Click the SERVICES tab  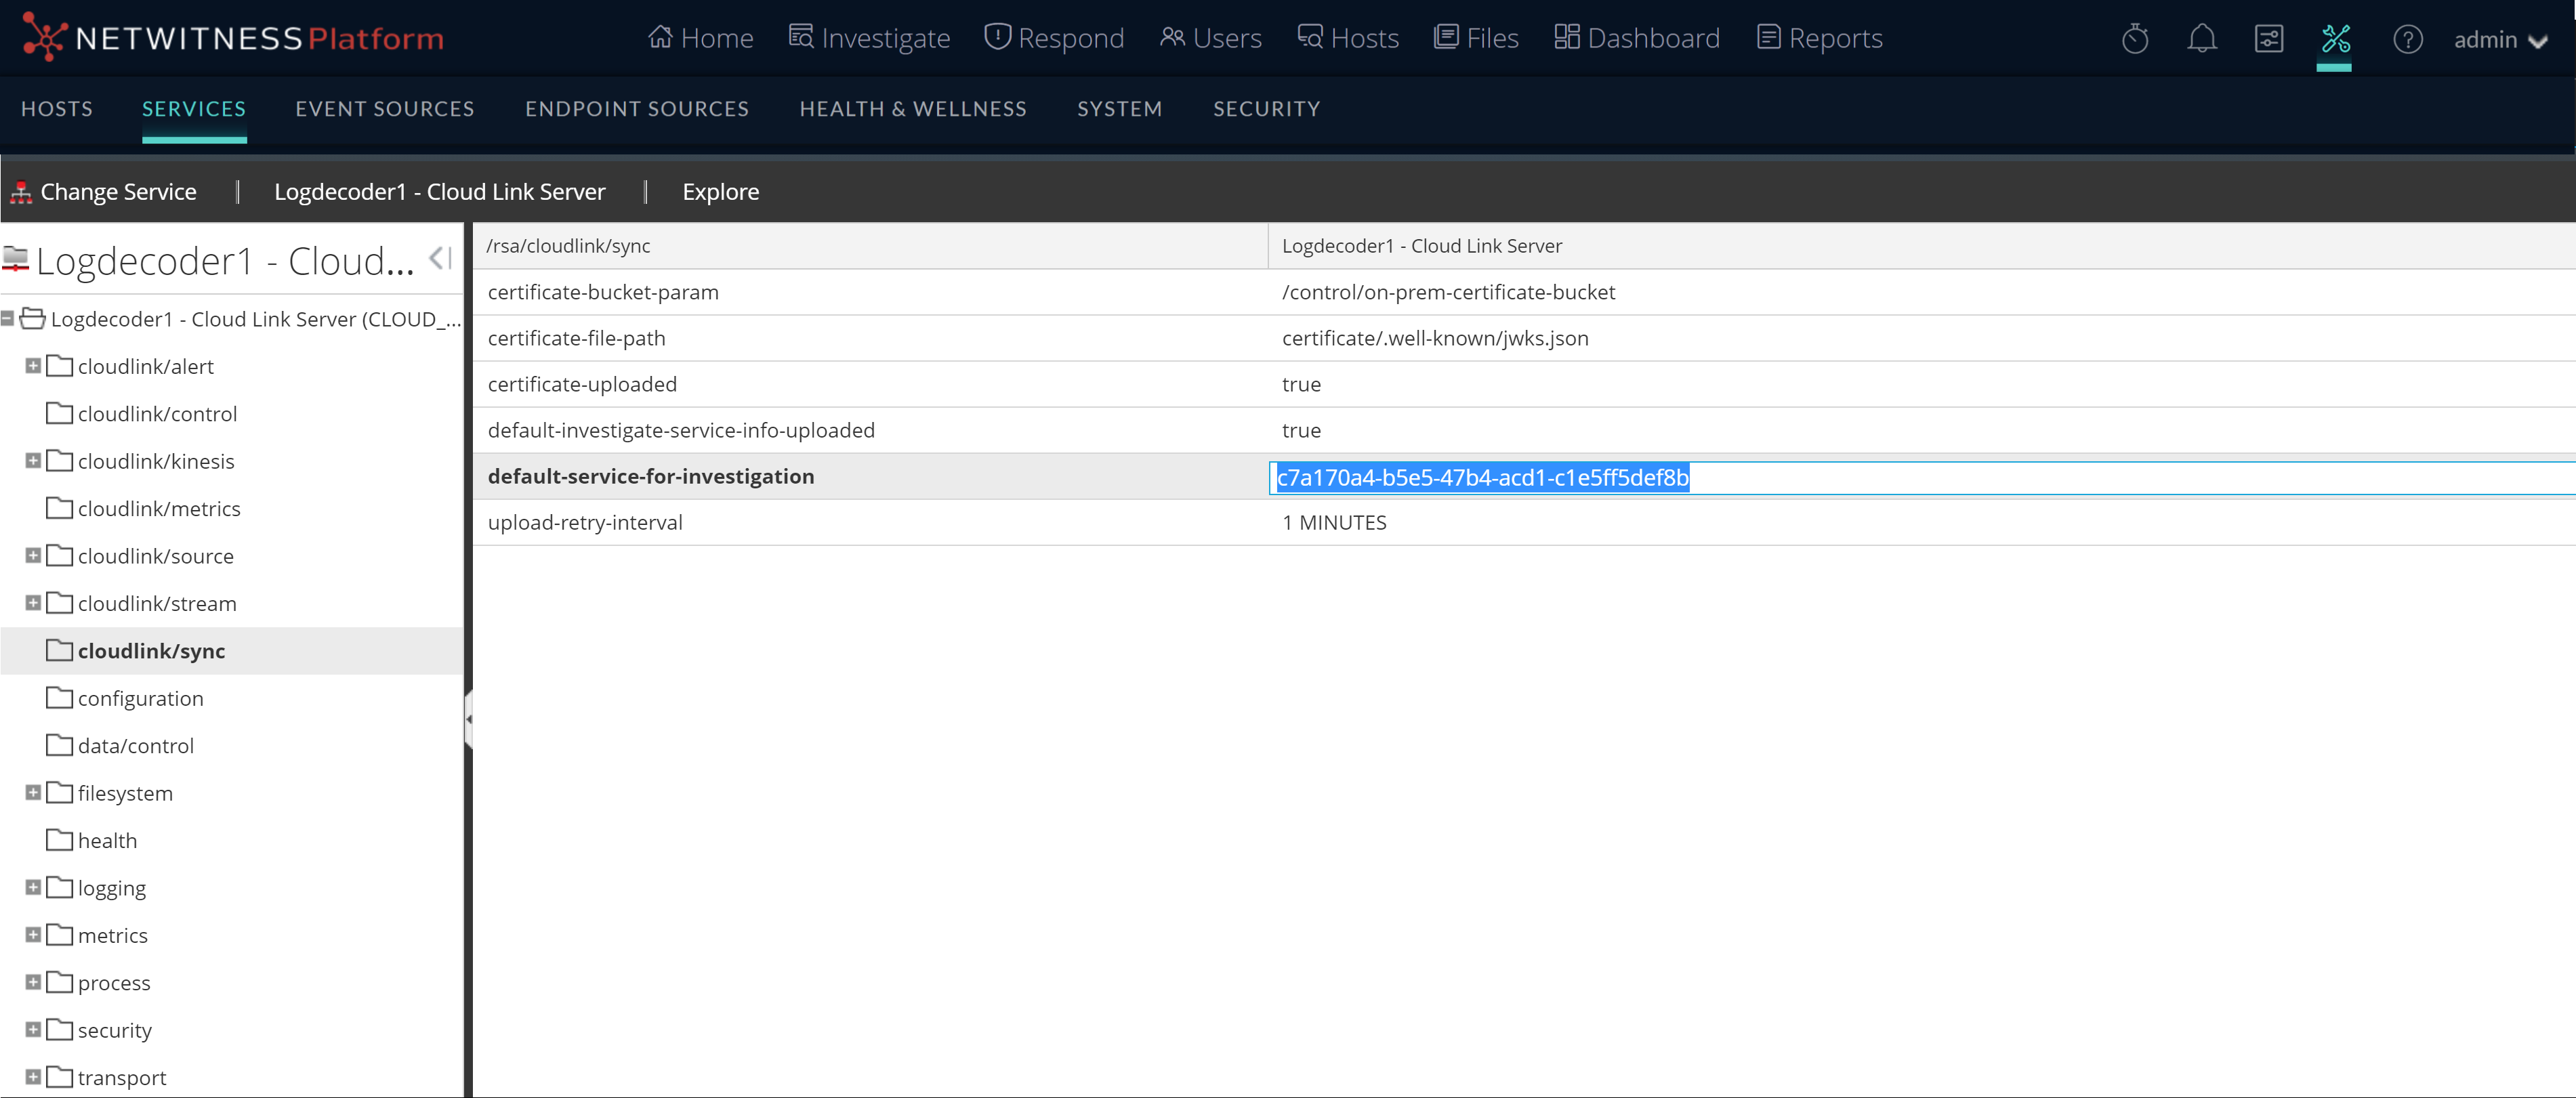coord(192,108)
